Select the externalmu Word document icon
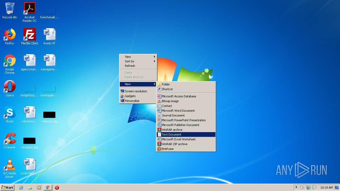Viewport: 340px width, 191px height. pos(29,167)
